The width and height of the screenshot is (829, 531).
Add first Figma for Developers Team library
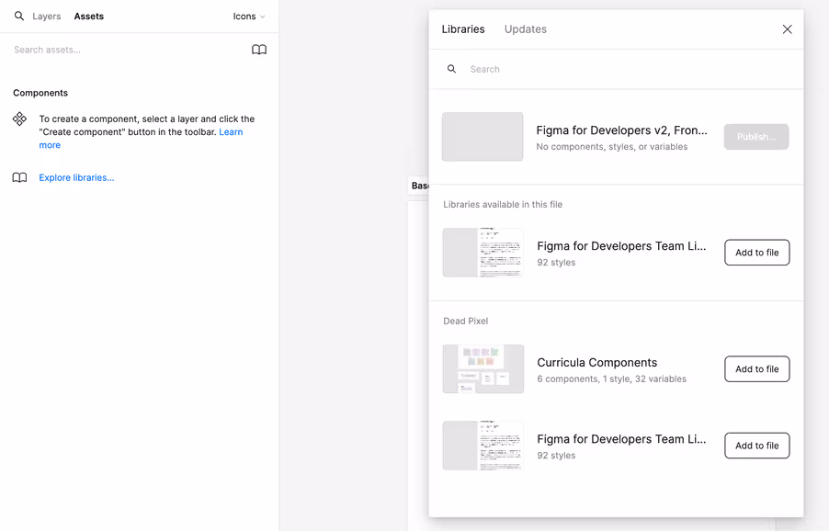[x=757, y=253]
